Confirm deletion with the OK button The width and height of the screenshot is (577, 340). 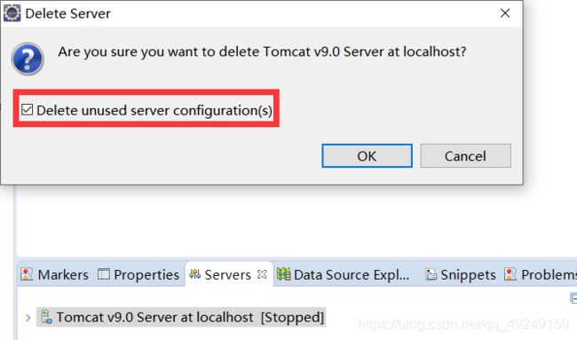tap(367, 155)
